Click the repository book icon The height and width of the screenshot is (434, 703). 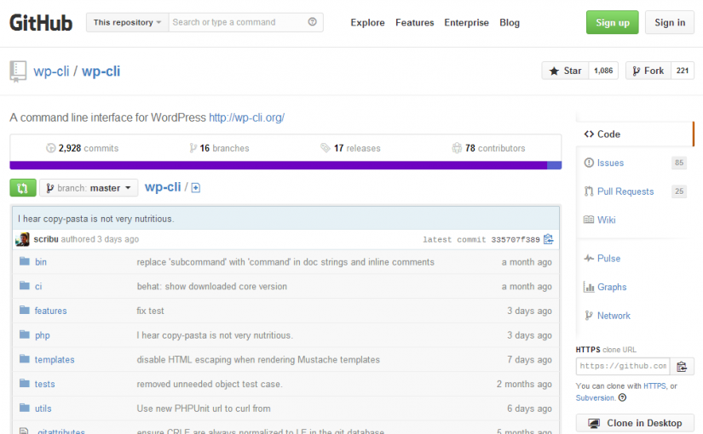pos(18,71)
